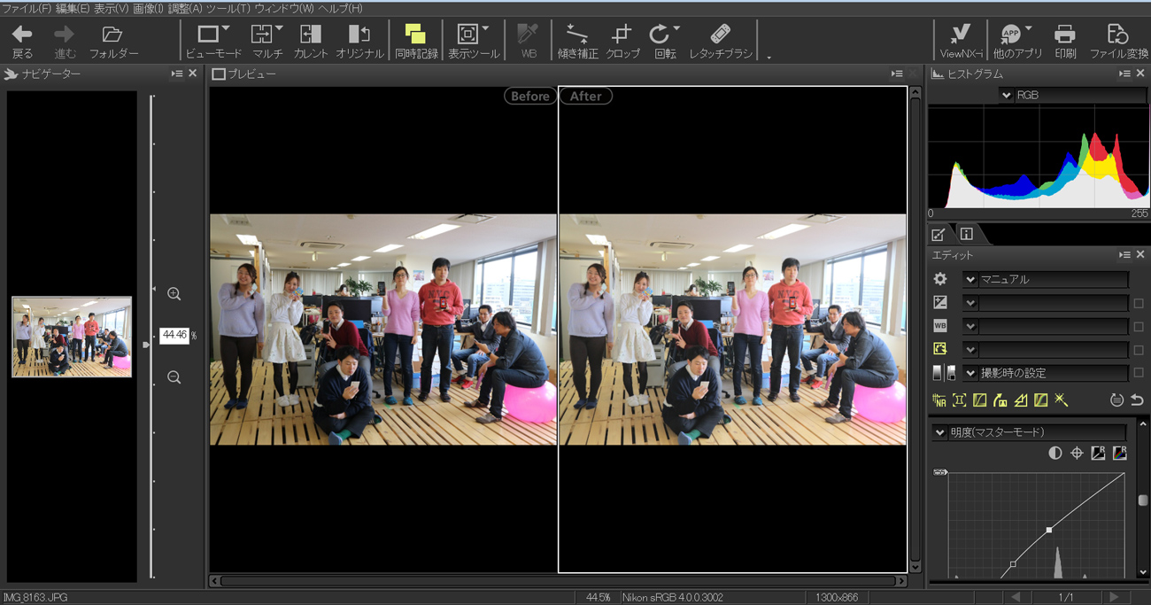Screen dimensions: 1151x605
Task: Zoom out using the navigator magnifier minus
Action: 174,378
